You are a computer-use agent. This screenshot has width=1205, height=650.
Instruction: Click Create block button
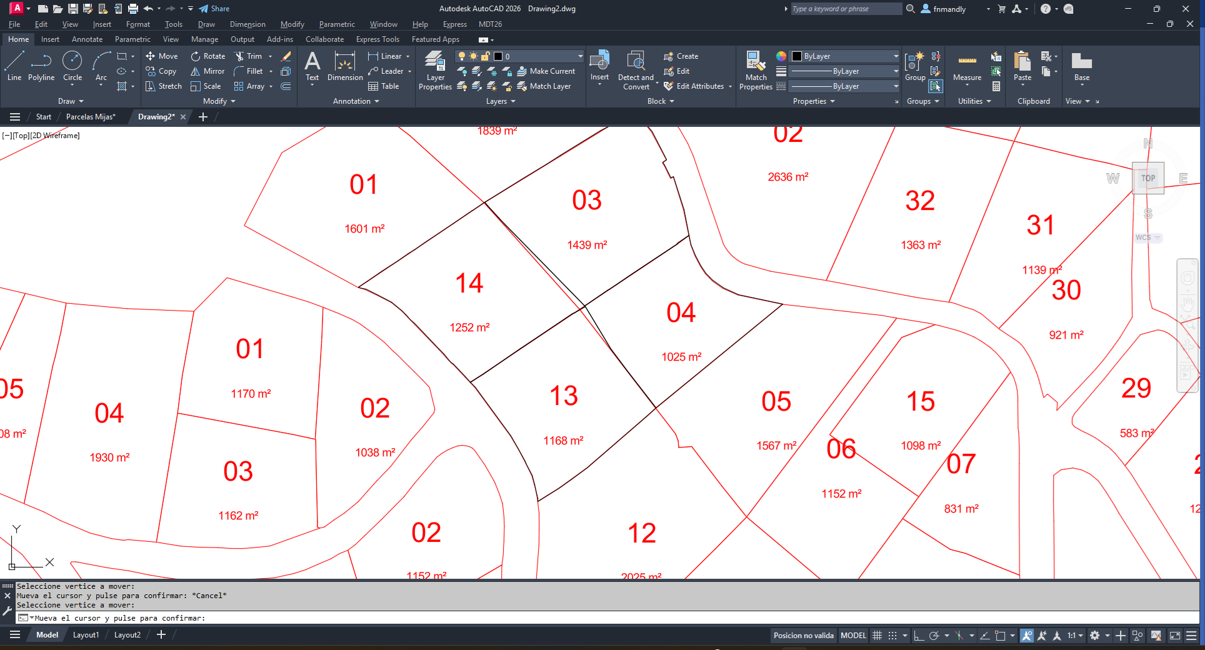coord(681,56)
